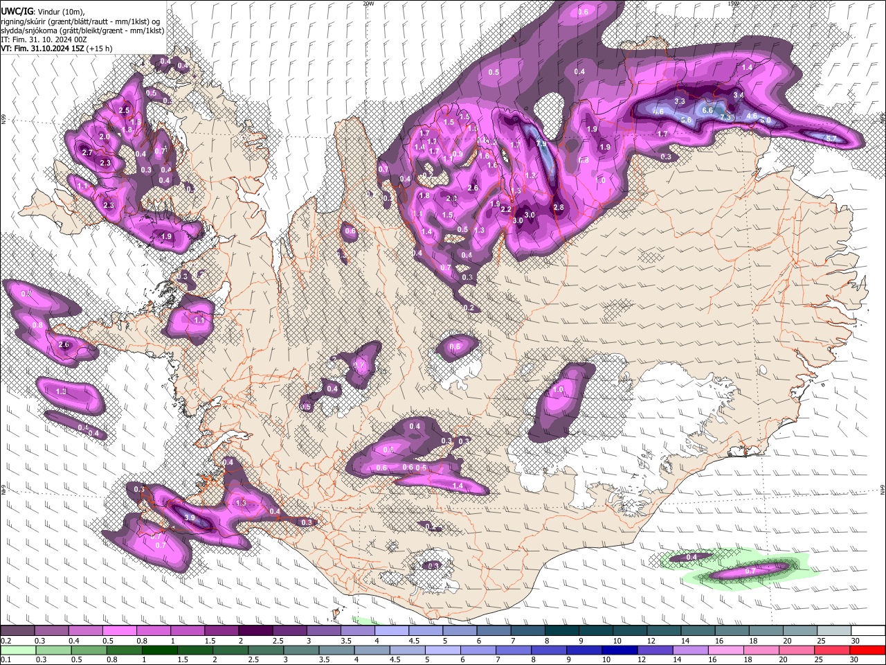Click the deep blue swatch in lower legend
This screenshot has height=665, width=886.
coord(620,650)
